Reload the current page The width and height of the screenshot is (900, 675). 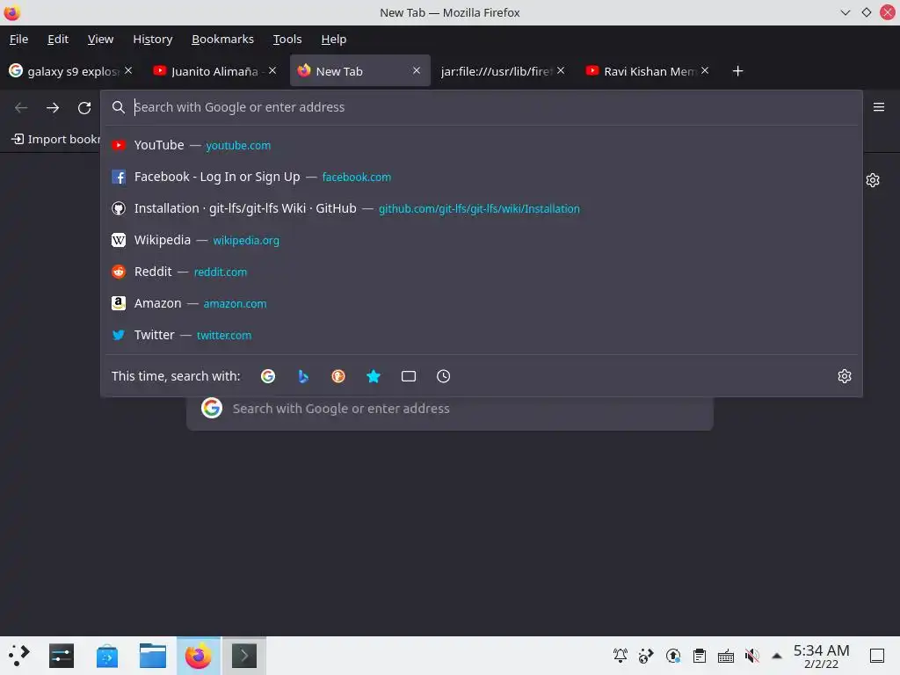point(84,107)
